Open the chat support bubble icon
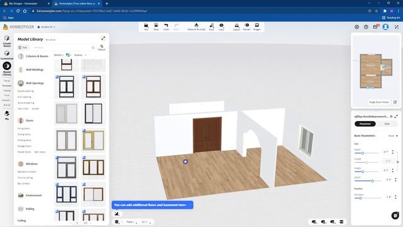403x227 pixels. click(x=395, y=215)
